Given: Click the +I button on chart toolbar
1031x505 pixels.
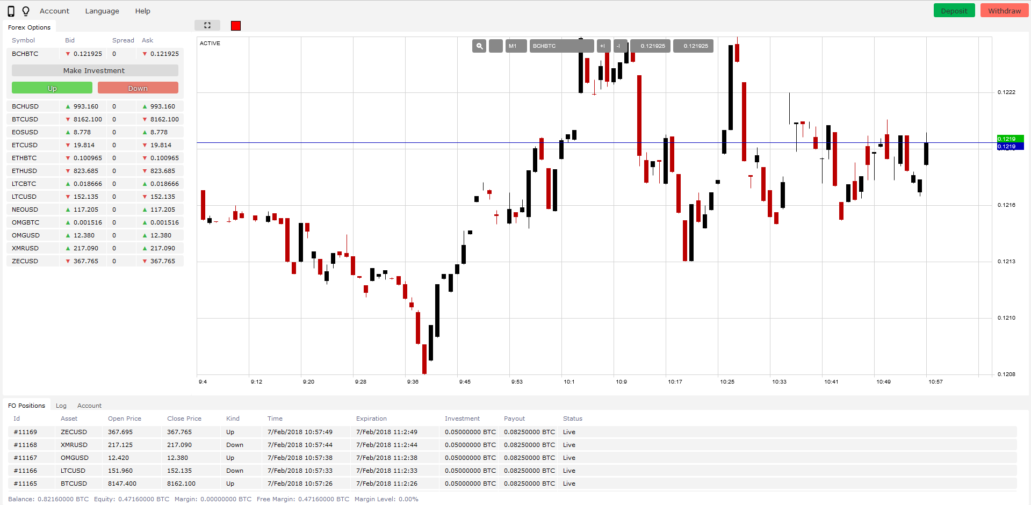Looking at the screenshot, I should pyautogui.click(x=603, y=46).
